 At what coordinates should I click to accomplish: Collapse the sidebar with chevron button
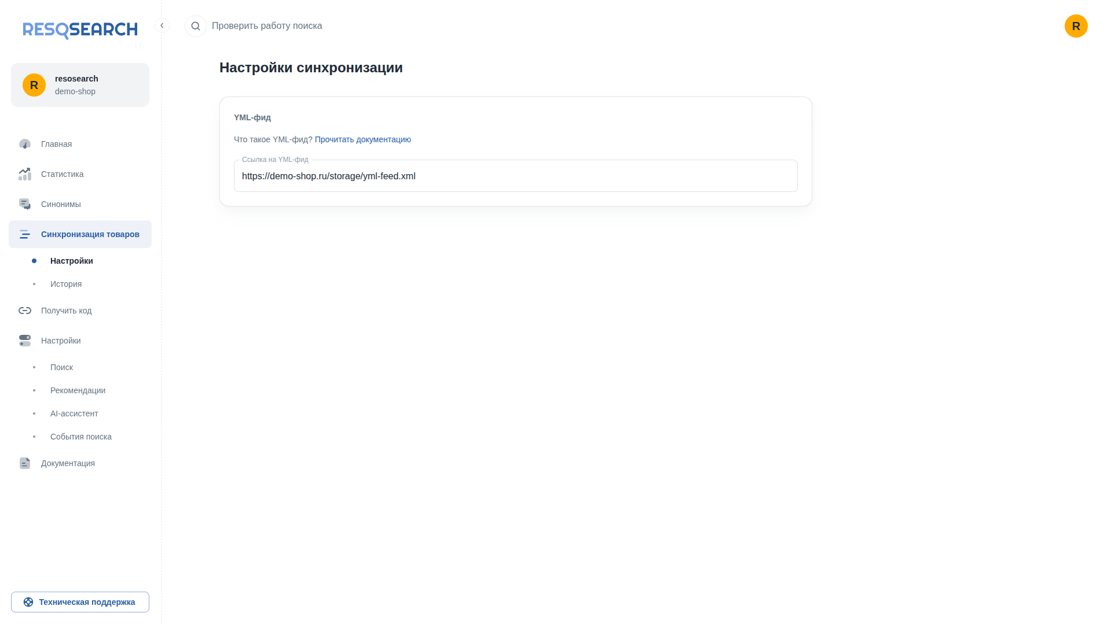[x=162, y=25]
